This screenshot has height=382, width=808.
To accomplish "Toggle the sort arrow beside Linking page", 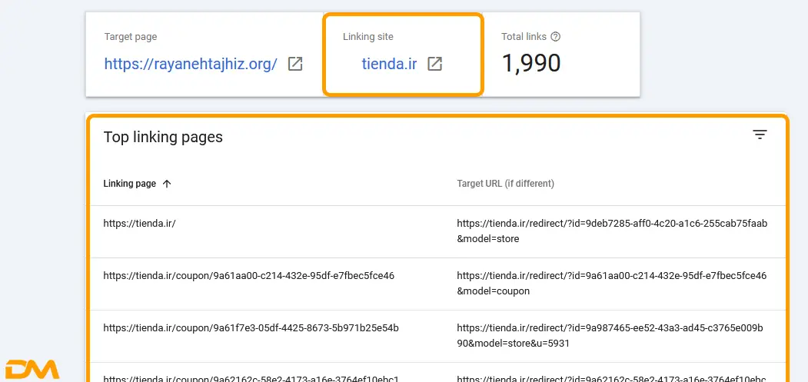I will [167, 184].
